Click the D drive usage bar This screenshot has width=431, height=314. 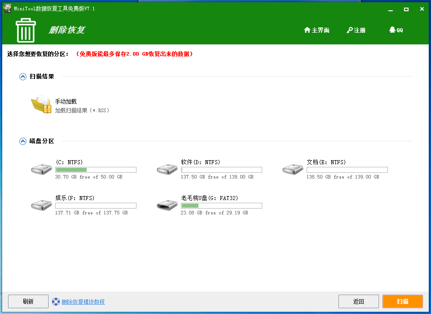click(221, 170)
